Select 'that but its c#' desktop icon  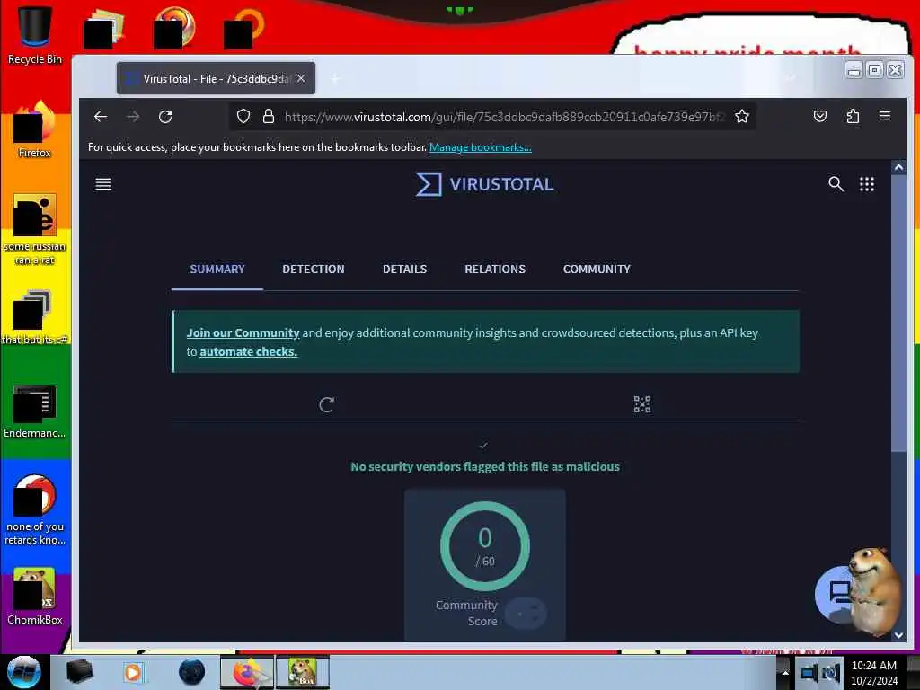click(x=35, y=317)
